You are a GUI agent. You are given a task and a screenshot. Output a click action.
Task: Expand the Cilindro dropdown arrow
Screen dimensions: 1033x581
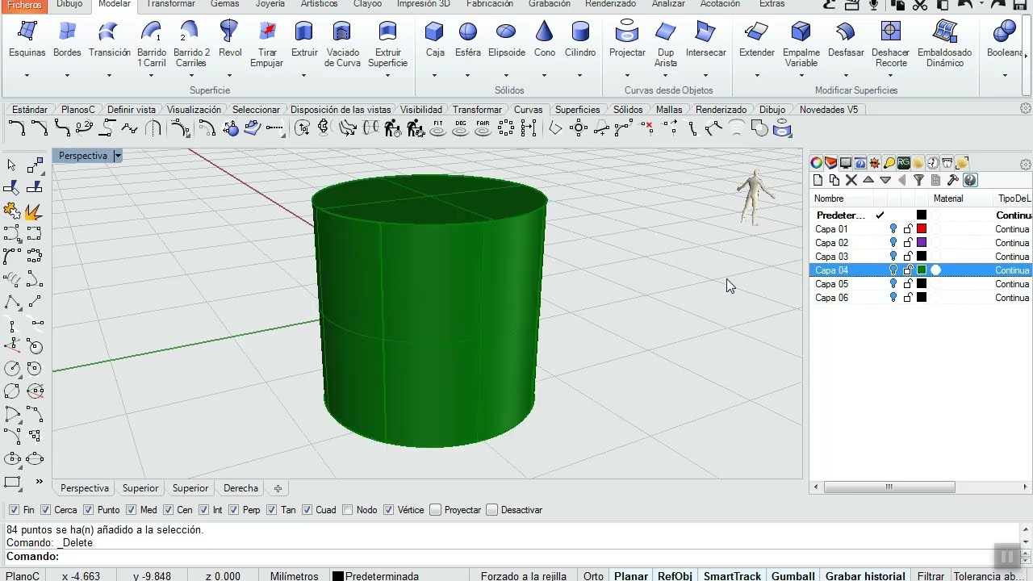[579, 76]
